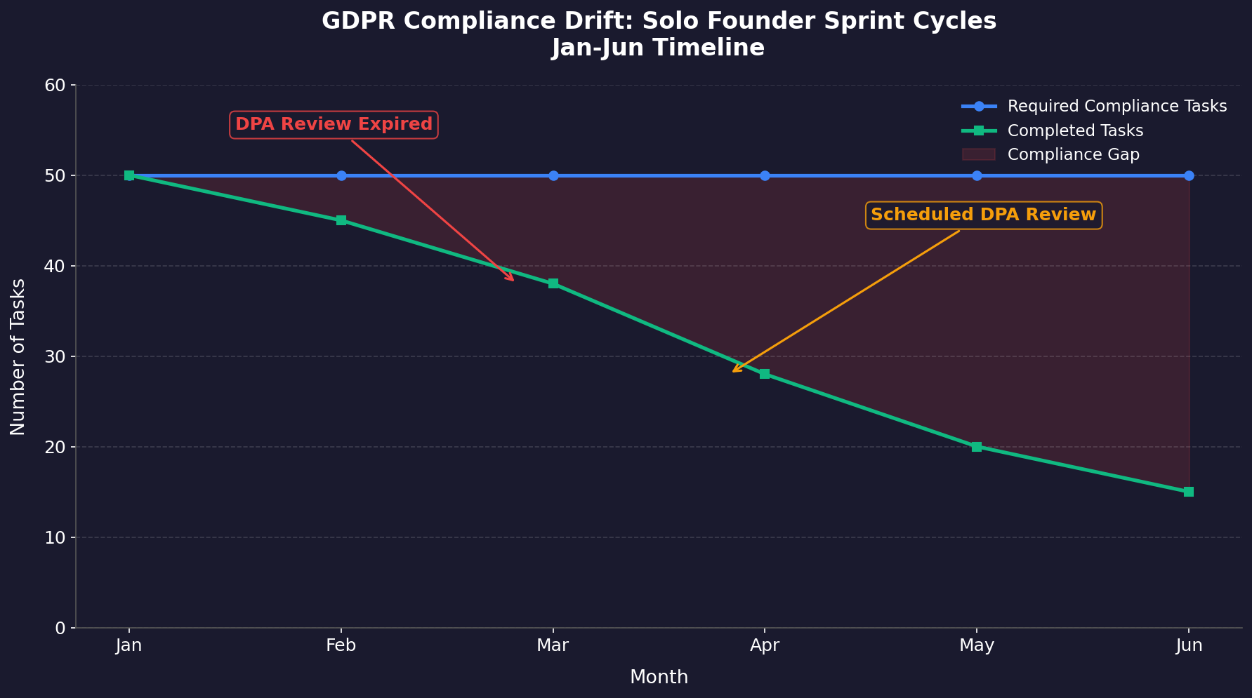This screenshot has height=698, width=1252.
Task: Click the 'Number of Tasks' axis title
Action: pyautogui.click(x=18, y=356)
